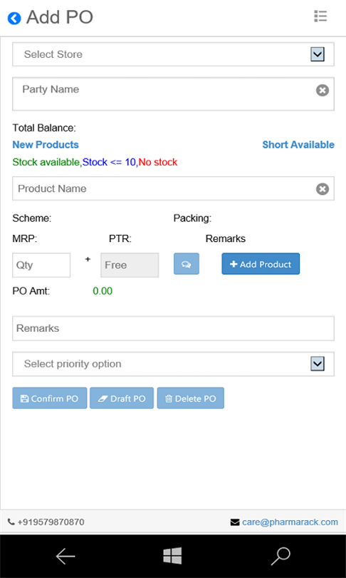Open the Short Available link
This screenshot has width=346, height=578.
[x=298, y=144]
